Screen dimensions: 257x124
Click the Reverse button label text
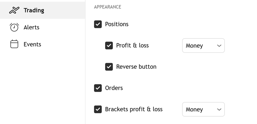136,67
